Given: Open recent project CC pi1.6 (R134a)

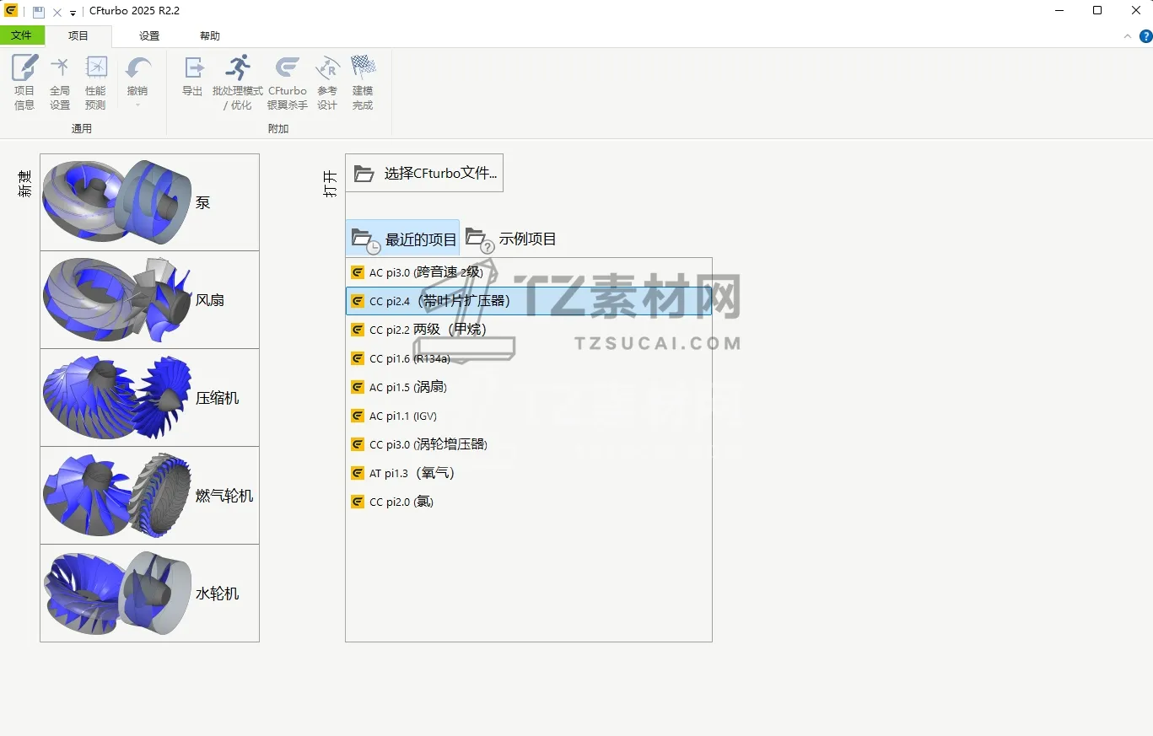Looking at the screenshot, I should coord(529,358).
